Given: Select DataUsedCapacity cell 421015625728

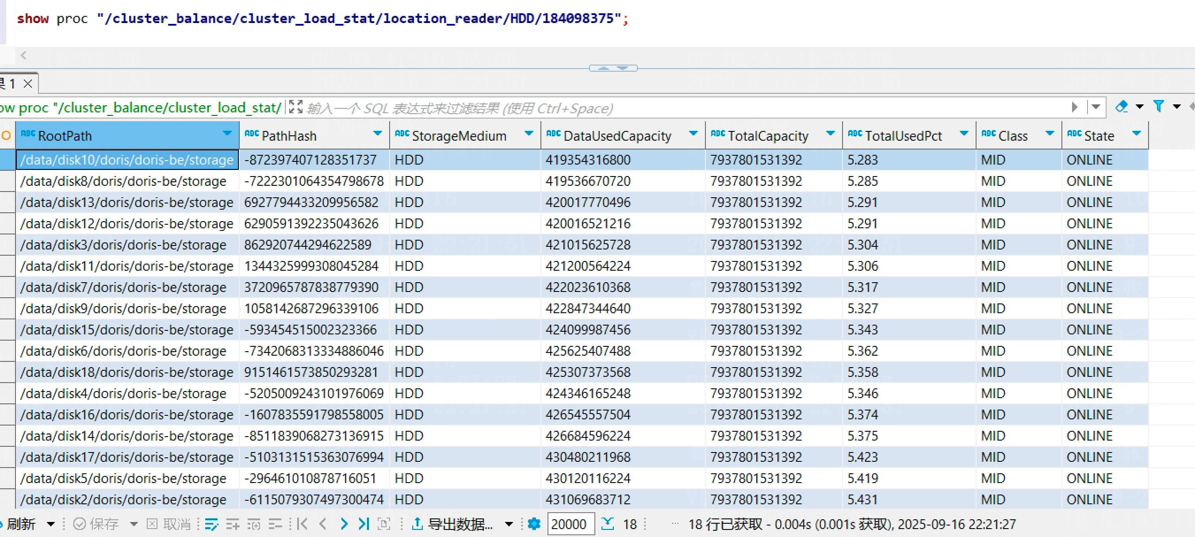Looking at the screenshot, I should (x=623, y=245).
